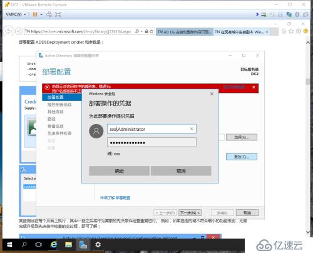
Task: Click the security lock icon in the address bar
Action: click(146, 31)
